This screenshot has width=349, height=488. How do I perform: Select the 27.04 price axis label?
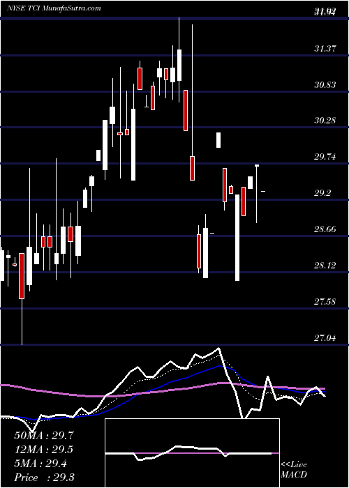pyautogui.click(x=325, y=337)
